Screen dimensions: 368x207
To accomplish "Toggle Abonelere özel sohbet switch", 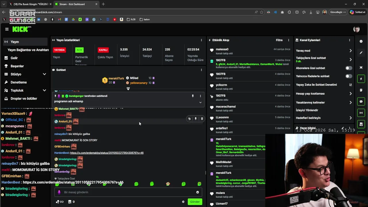I will (x=348, y=68).
